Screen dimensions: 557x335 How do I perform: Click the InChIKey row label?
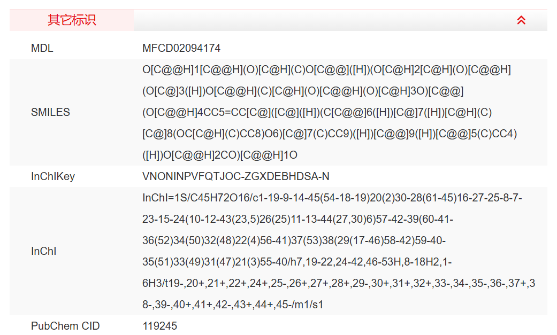53,176
